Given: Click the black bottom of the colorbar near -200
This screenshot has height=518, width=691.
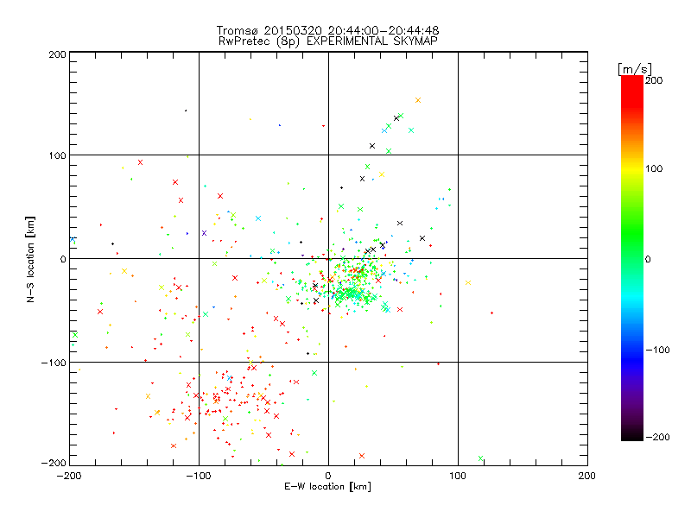Looking at the screenshot, I should 632,436.
